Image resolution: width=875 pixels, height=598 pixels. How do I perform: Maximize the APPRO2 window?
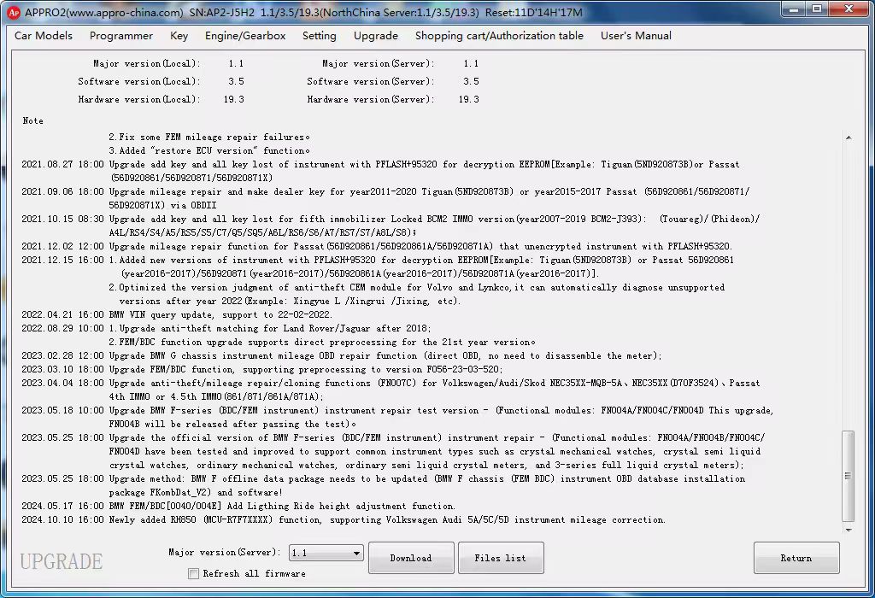(x=816, y=10)
